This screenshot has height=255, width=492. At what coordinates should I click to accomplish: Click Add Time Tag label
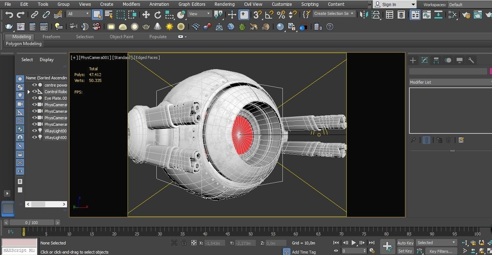(304, 252)
